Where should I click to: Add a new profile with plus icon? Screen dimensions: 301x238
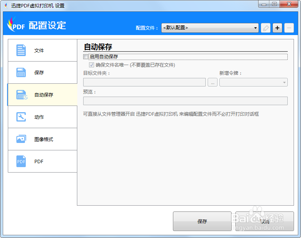(x=277, y=28)
